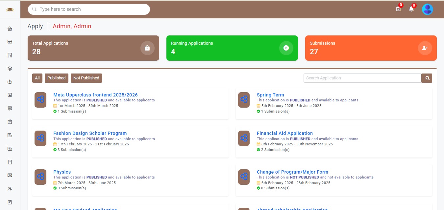Show All applications filter
Image resolution: width=444 pixels, height=210 pixels.
(x=37, y=78)
